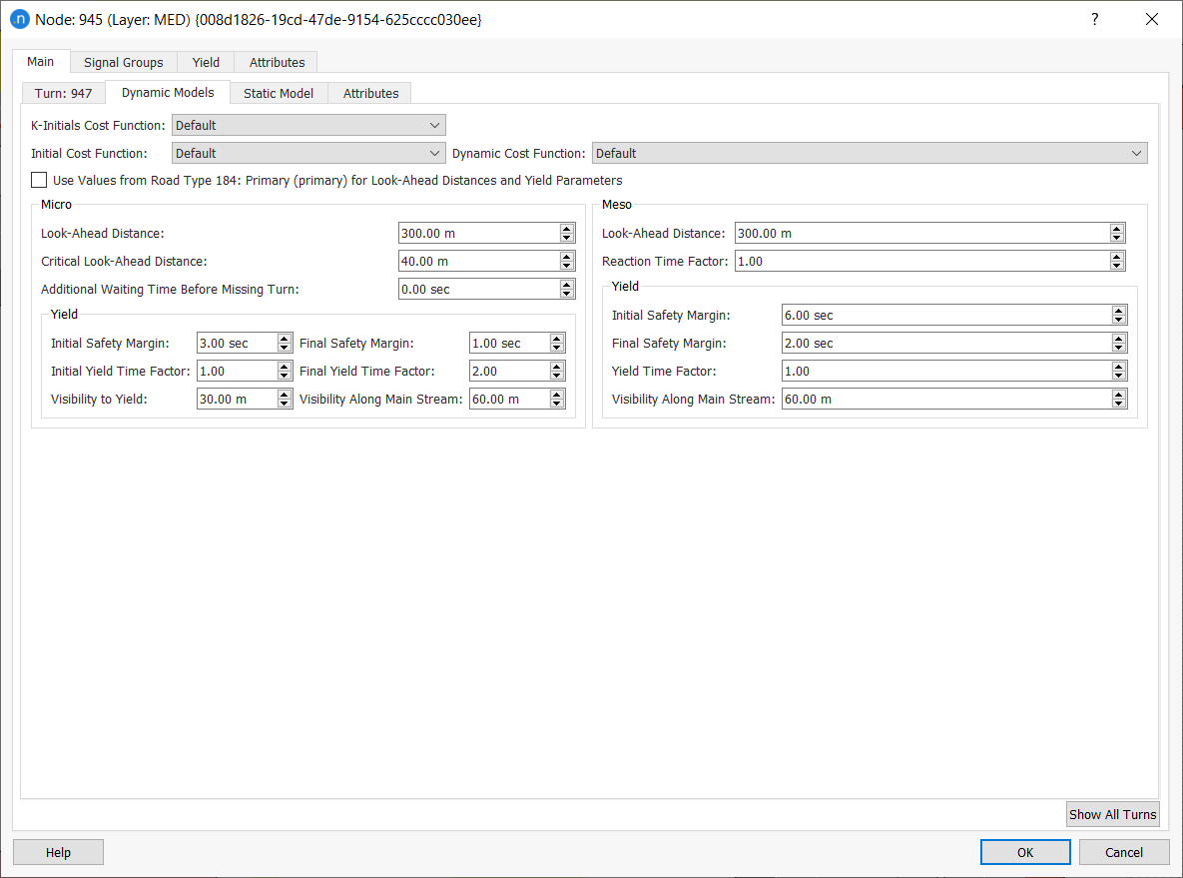The width and height of the screenshot is (1183, 878).
Task: Open the K-Initials Cost Function dropdown
Action: coord(434,125)
